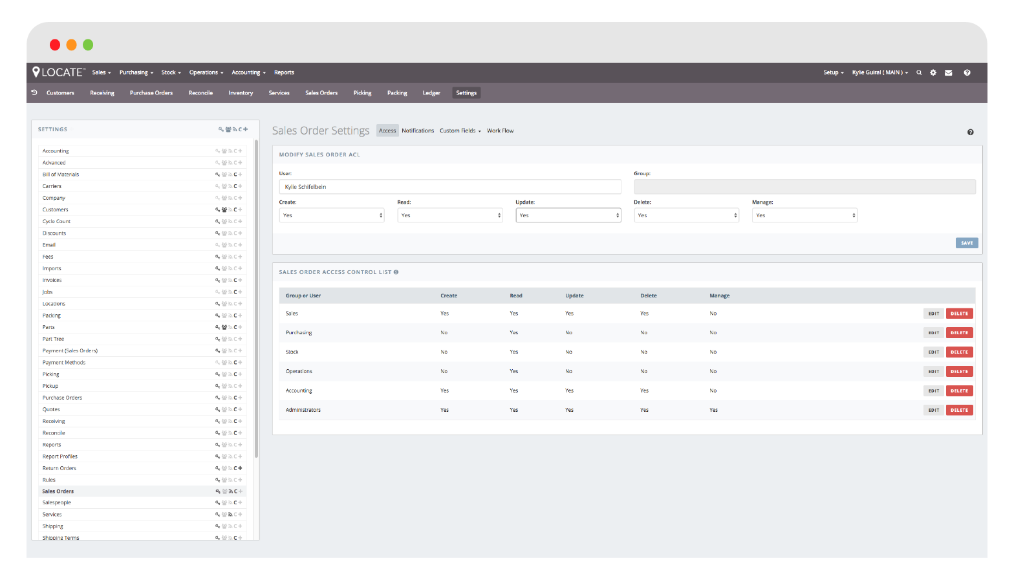Click the plus icon on Return Orders row
The height and width of the screenshot is (578, 1014).
coord(240,468)
